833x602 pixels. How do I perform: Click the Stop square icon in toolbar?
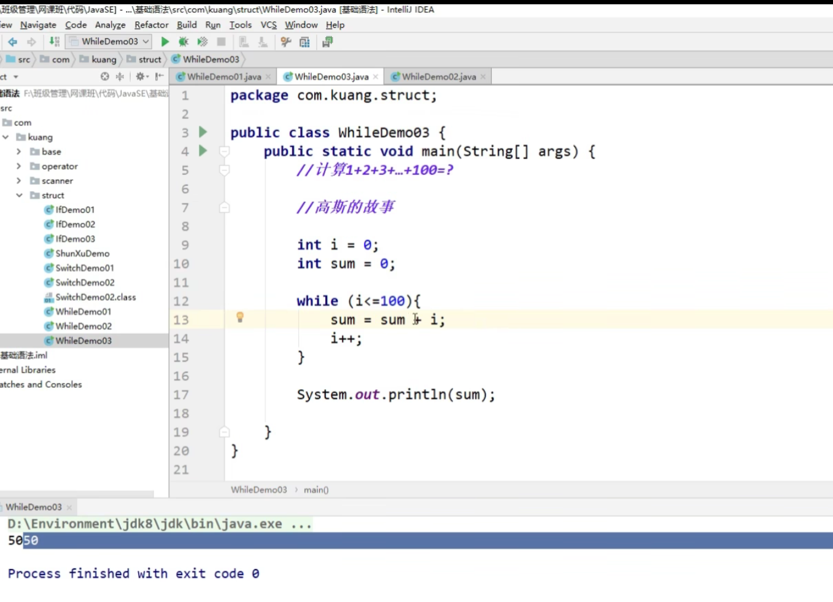[222, 42]
